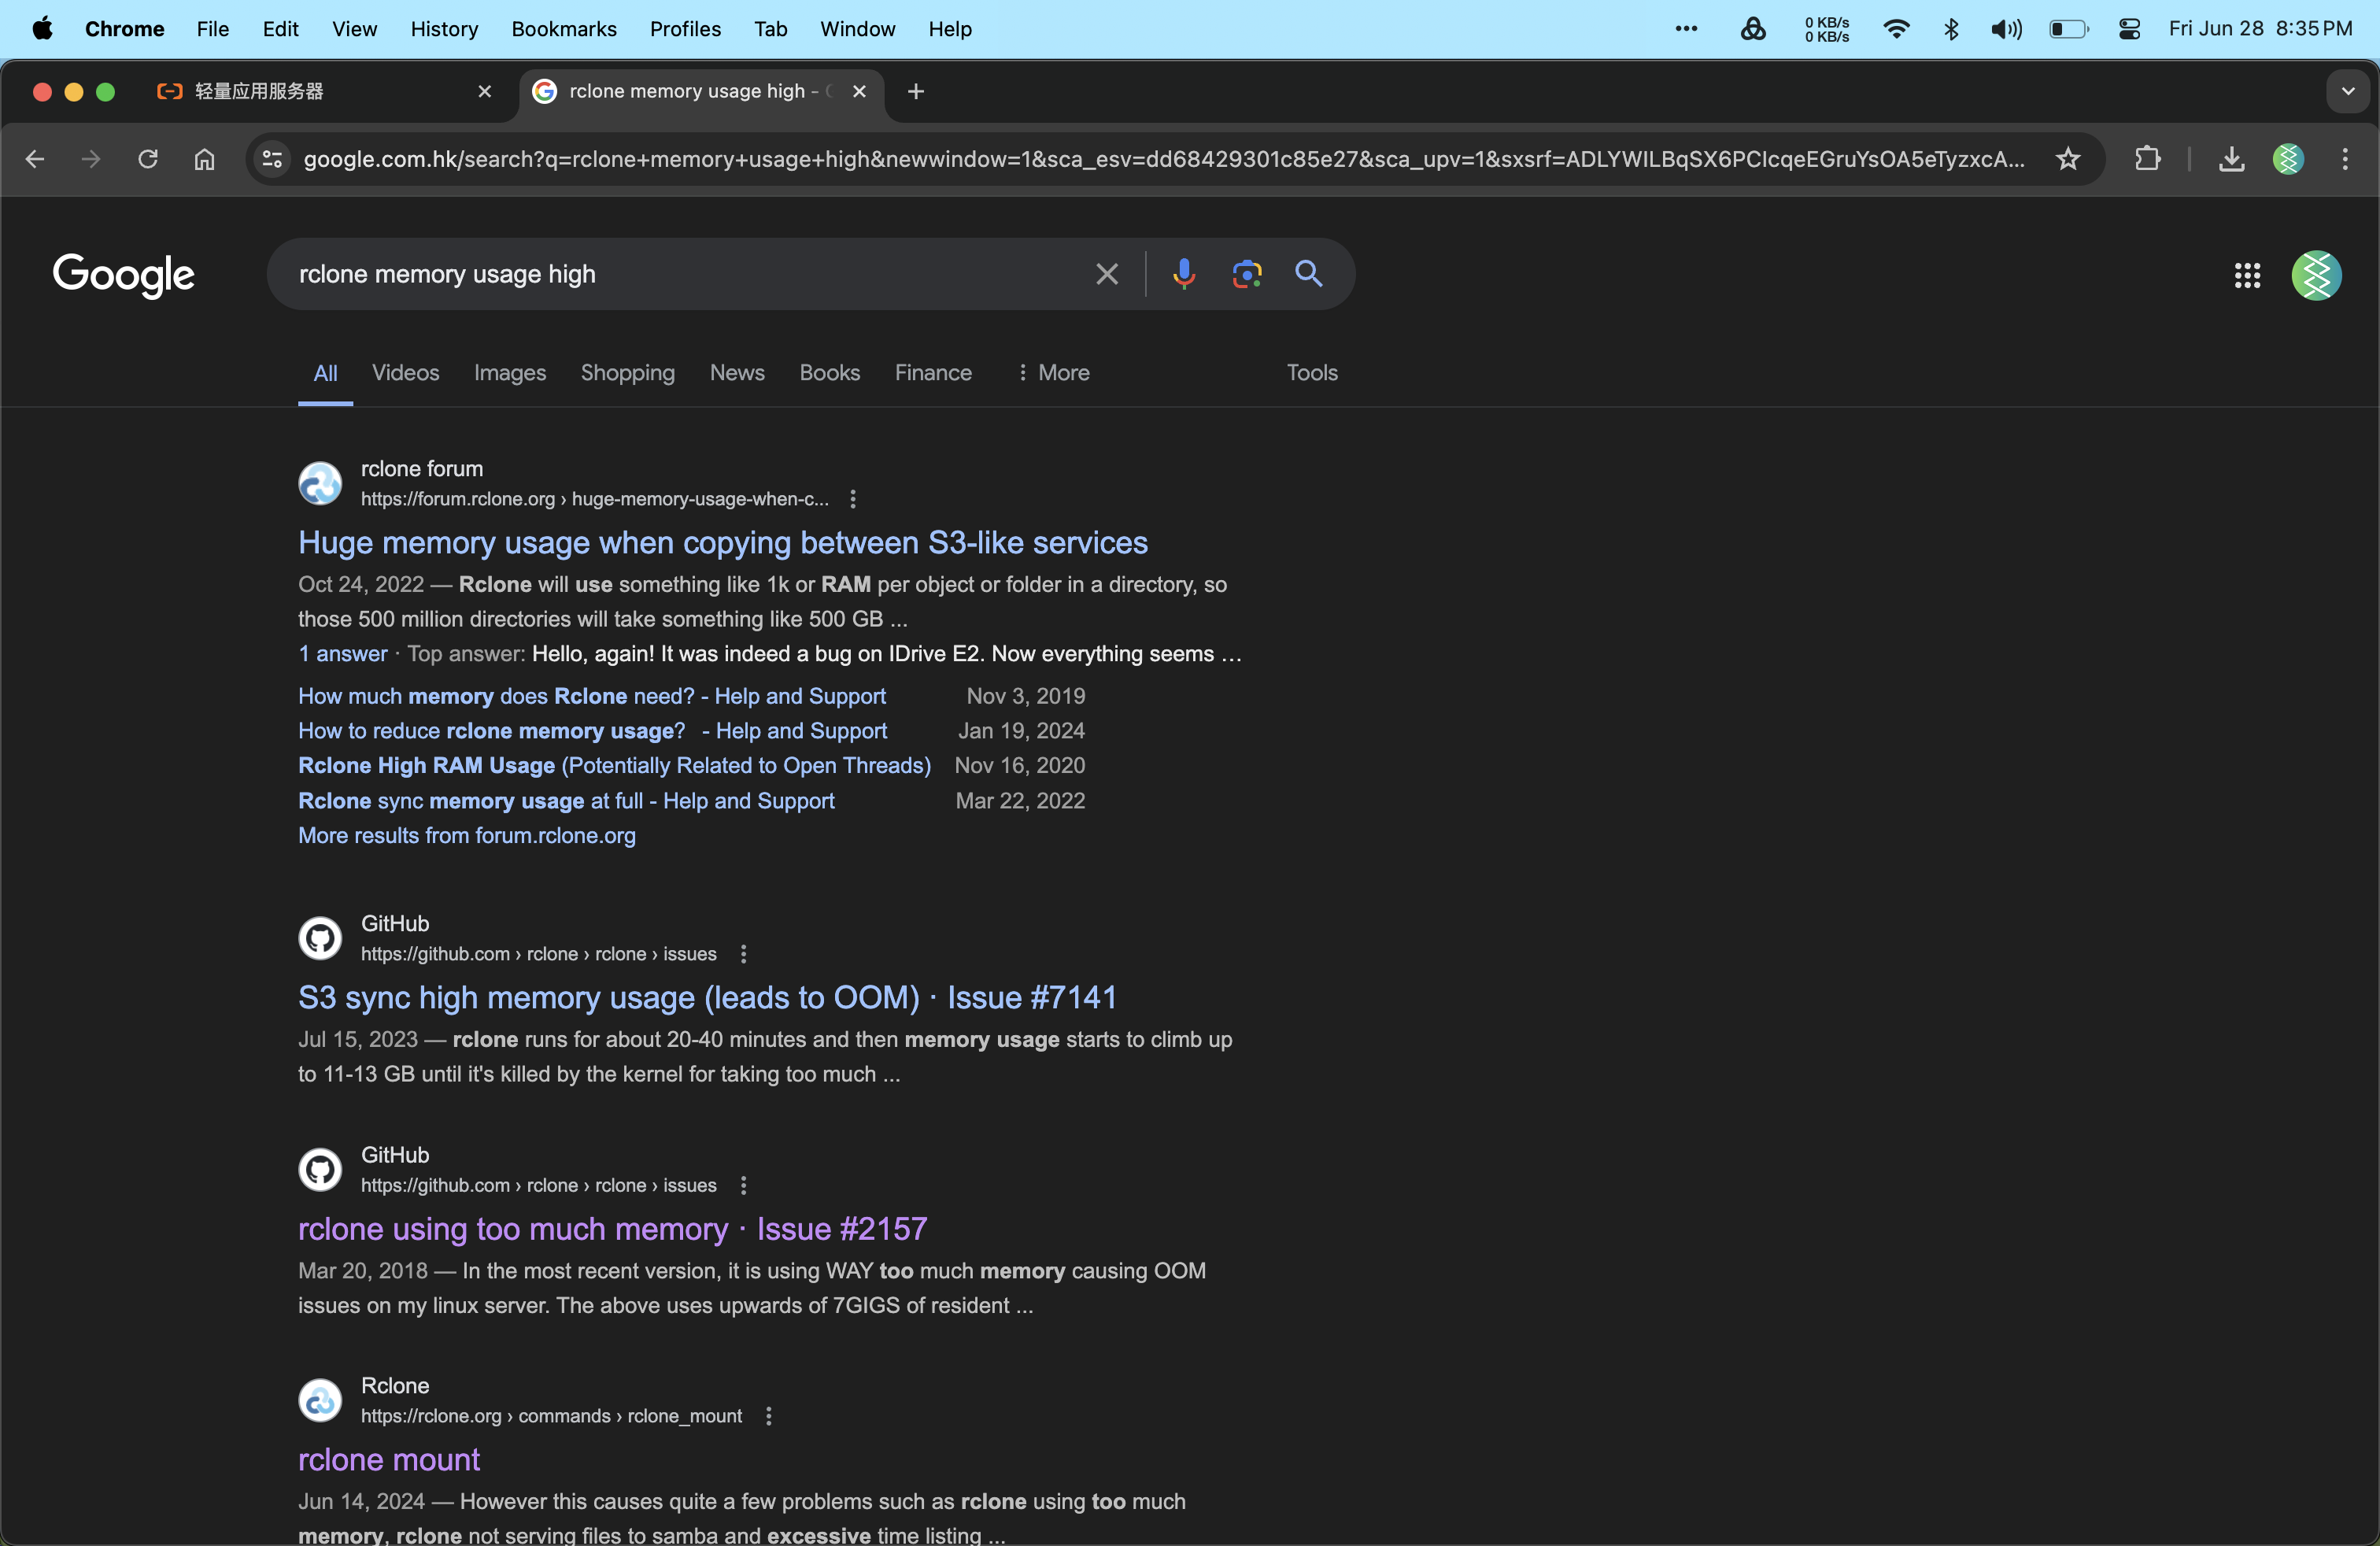Screen dimensions: 2380x1546
Task: Go to the Chrome home page
Action: (205, 159)
